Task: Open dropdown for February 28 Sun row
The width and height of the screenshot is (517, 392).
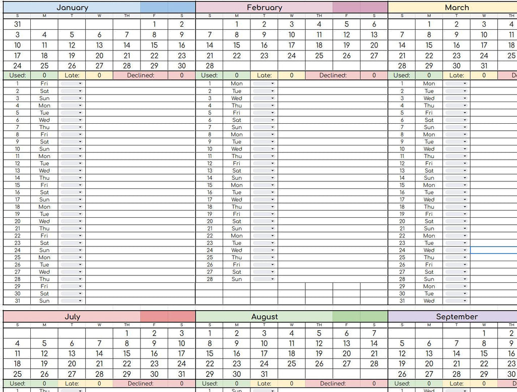Action: [264, 279]
